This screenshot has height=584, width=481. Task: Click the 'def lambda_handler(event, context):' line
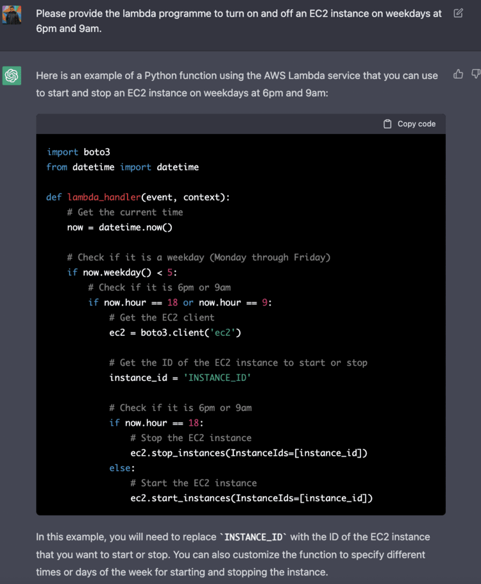tap(139, 197)
